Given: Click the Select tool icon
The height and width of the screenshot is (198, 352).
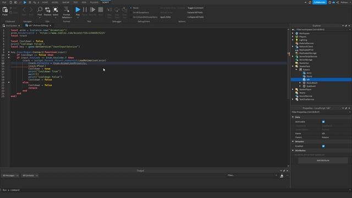Looking at the screenshot, I should [56, 9].
